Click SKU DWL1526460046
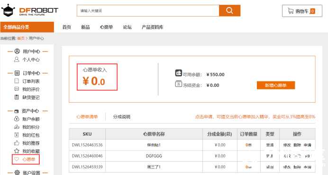 (x=87, y=156)
